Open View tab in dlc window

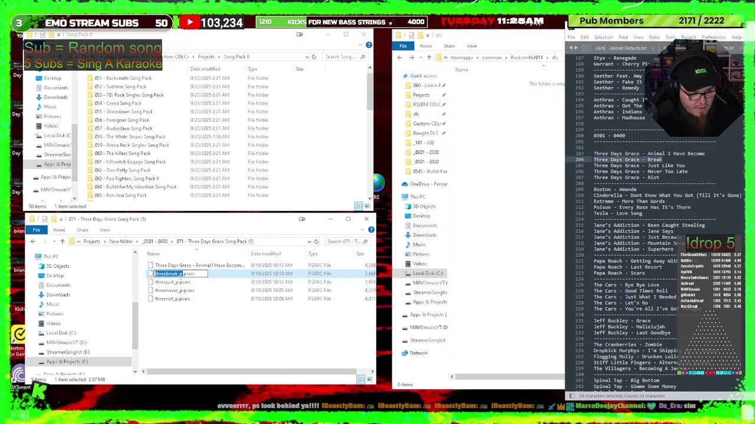[471, 46]
